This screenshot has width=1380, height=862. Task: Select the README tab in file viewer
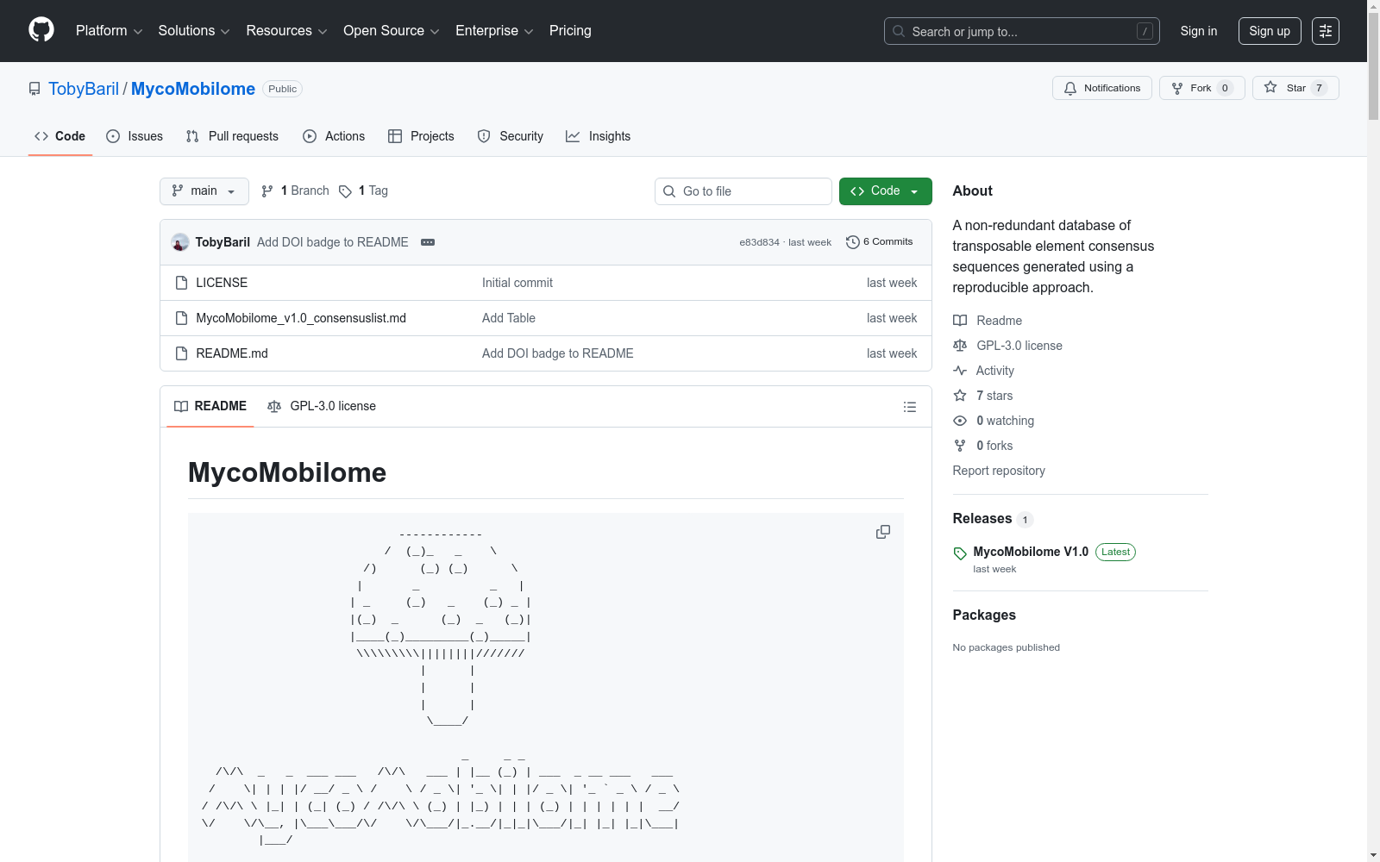(210, 406)
